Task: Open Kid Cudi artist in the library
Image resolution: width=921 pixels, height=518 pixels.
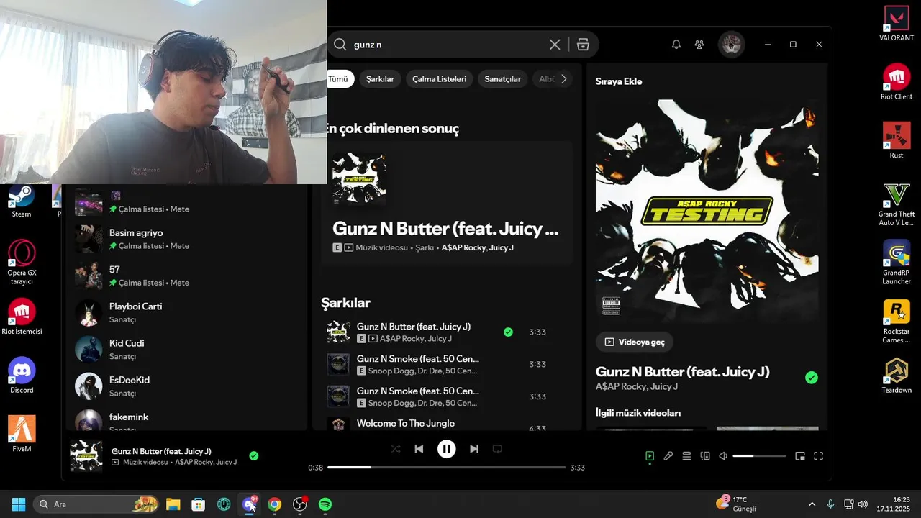Action: [x=187, y=349]
